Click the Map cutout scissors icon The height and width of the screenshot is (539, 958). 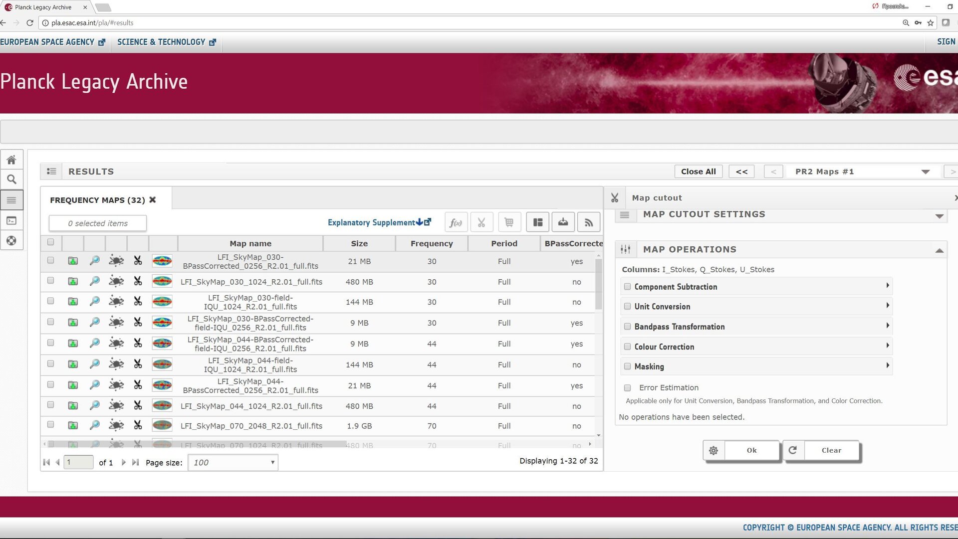(615, 198)
